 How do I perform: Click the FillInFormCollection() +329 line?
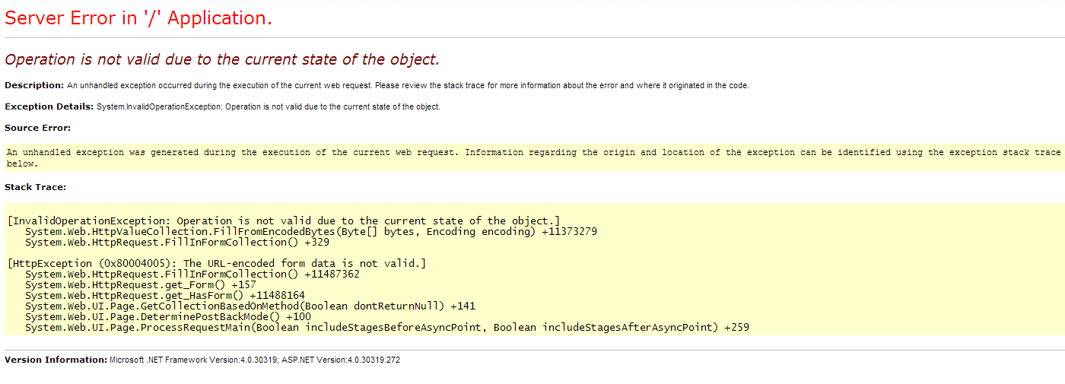(177, 242)
